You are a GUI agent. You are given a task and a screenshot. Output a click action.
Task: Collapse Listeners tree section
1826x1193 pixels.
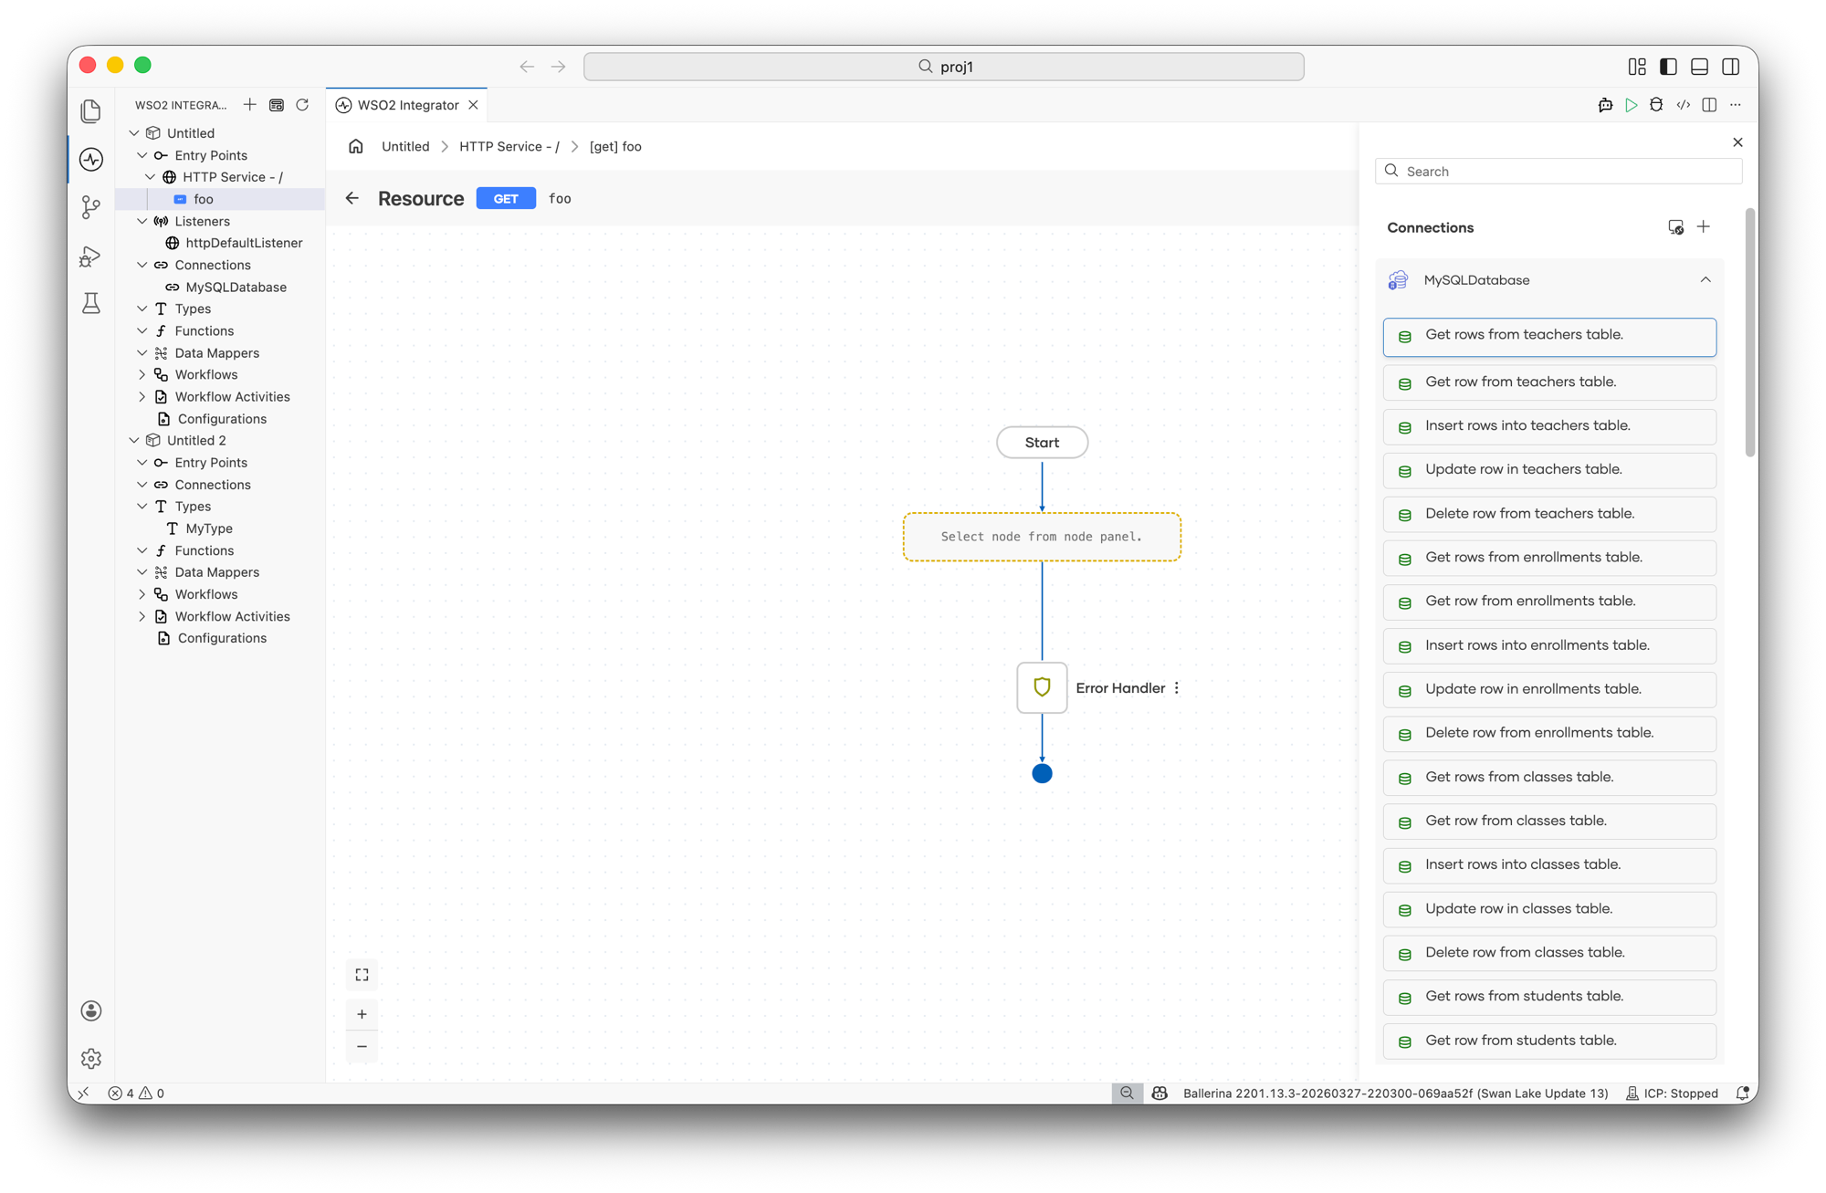142,221
